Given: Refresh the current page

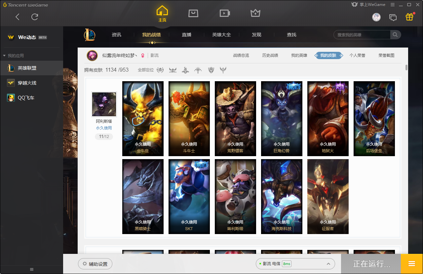Looking at the screenshot, I should [35, 17].
